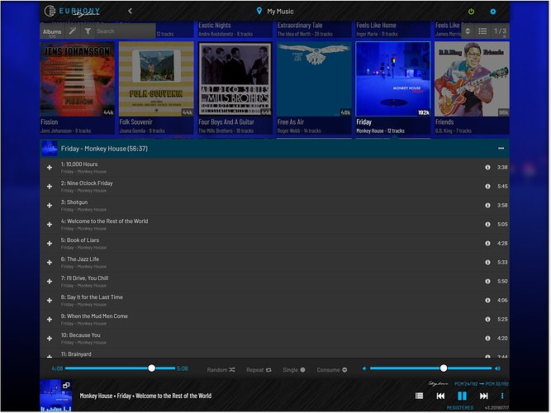Screen dimensions: 551x413
Task: Toggle Random playback mode
Action: point(221,370)
